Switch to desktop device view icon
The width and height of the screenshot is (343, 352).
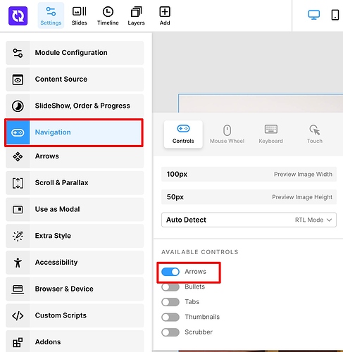[313, 15]
